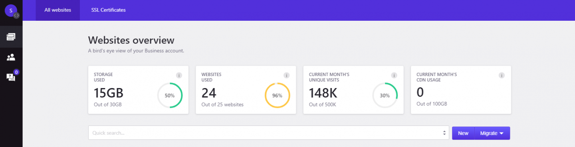
Task: Click the 'Out of 500K' text
Action: (x=323, y=104)
